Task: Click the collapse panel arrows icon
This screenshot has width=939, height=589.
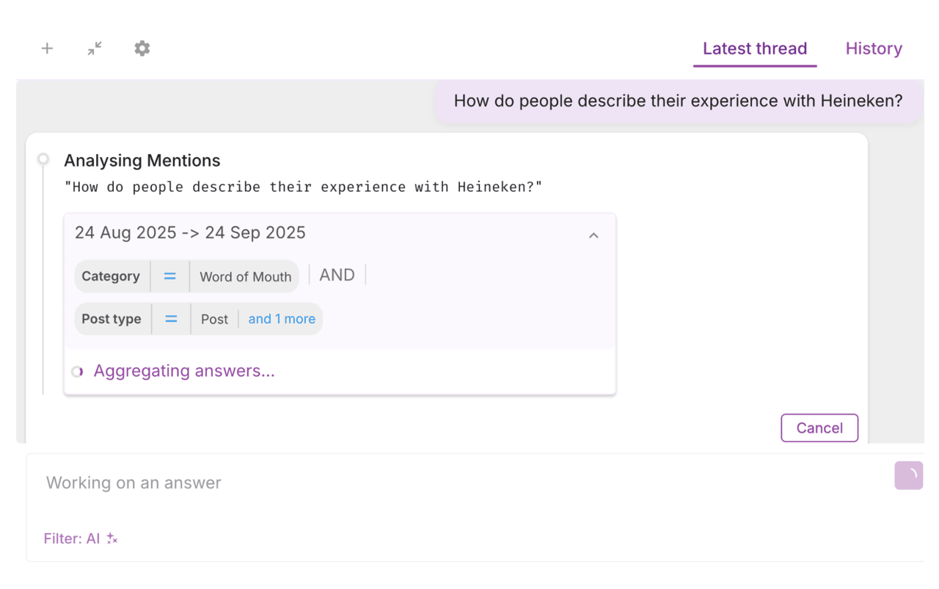Action: (x=95, y=48)
